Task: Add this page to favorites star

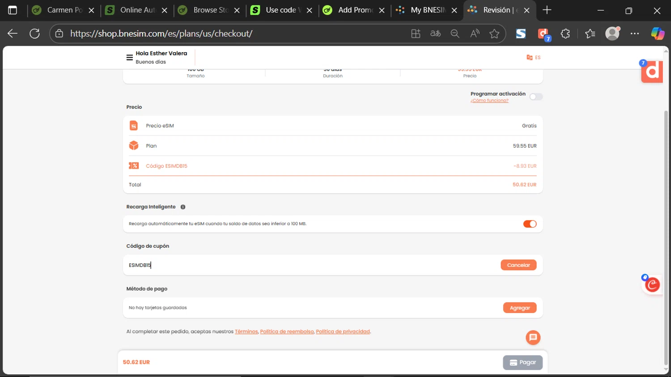Action: (494, 34)
